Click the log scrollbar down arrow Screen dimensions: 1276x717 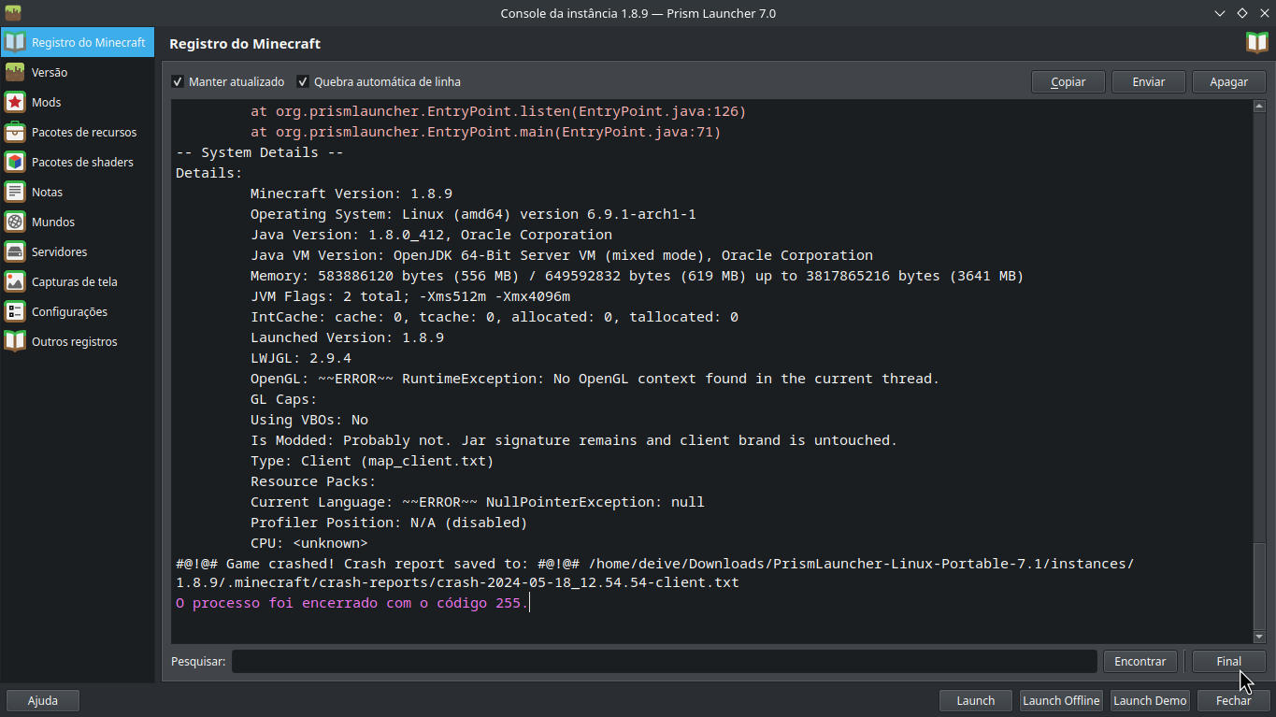tap(1258, 637)
